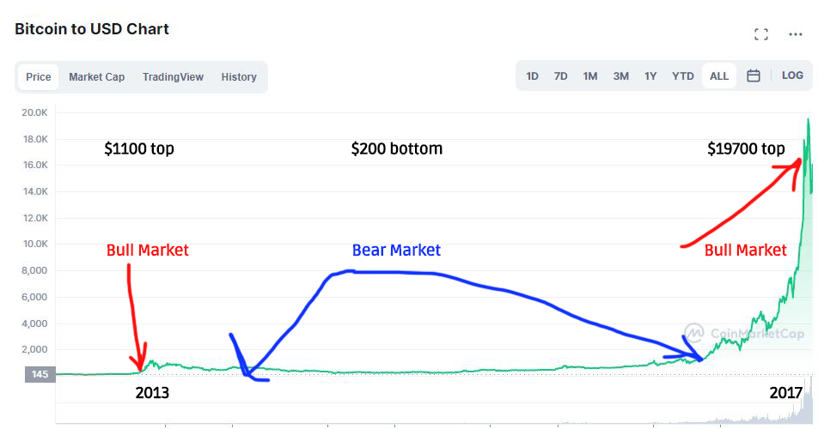The height and width of the screenshot is (429, 818).
Task: Click the 20.0K y-axis label
Action: (x=34, y=112)
